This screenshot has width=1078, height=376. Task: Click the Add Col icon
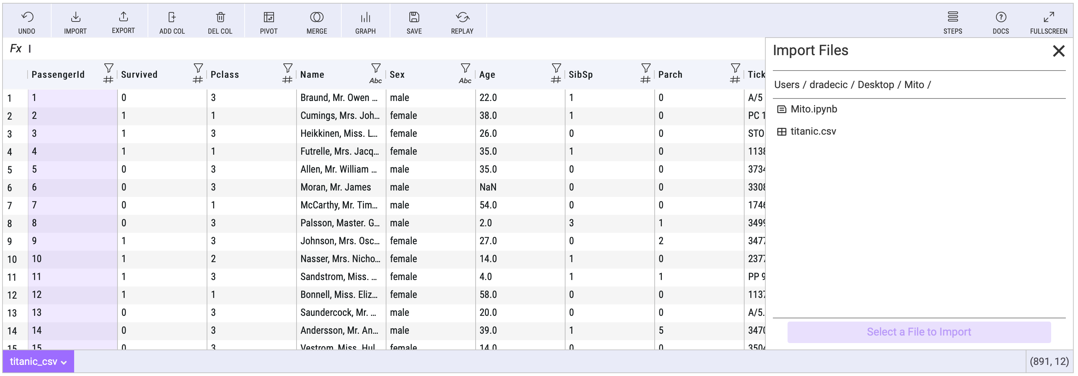click(x=172, y=17)
